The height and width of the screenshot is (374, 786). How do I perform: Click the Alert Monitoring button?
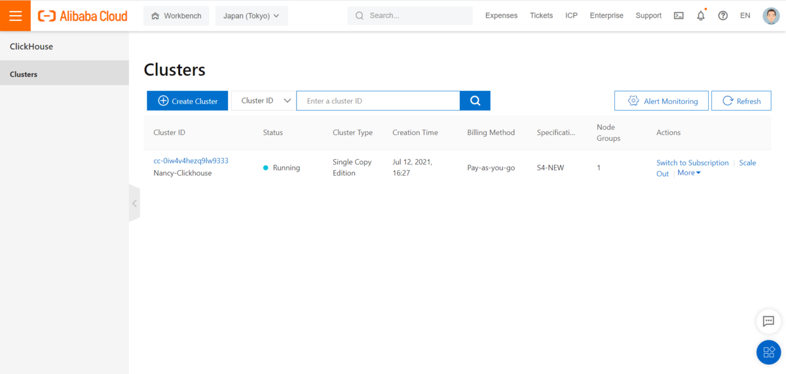click(662, 101)
